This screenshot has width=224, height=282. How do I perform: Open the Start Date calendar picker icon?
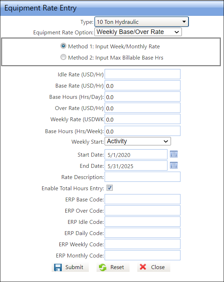click(x=174, y=154)
